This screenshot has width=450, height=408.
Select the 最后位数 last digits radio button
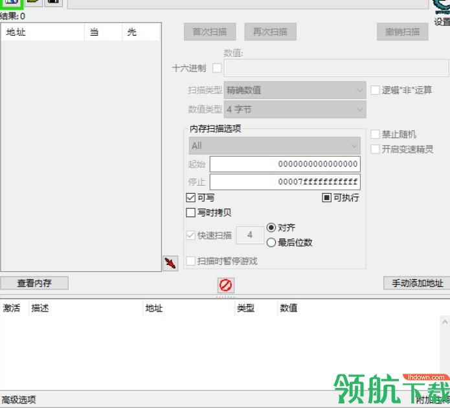coord(271,243)
